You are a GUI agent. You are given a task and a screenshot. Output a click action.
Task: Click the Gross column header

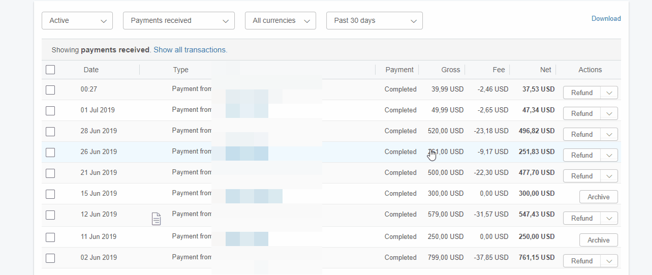tap(450, 70)
